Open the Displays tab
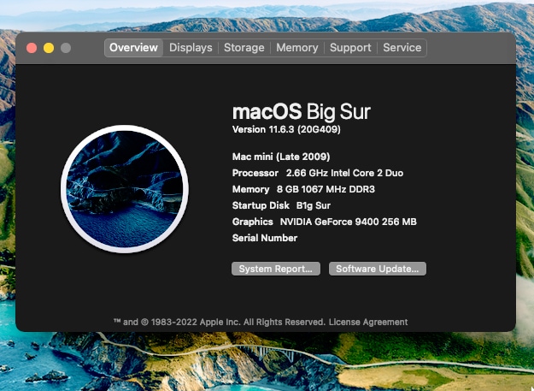 coord(191,48)
